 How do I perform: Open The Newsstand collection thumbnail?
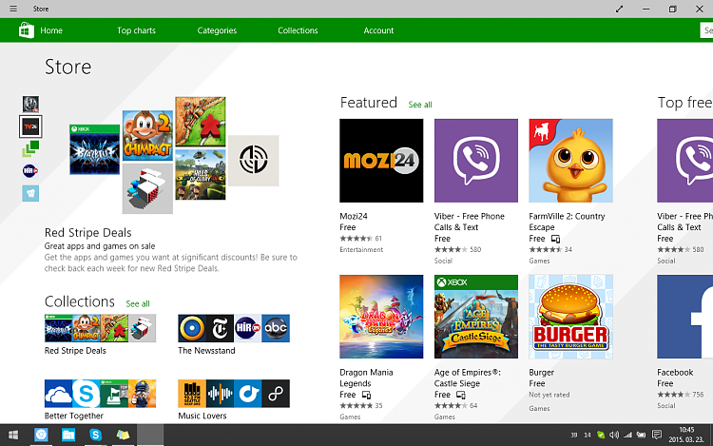click(x=234, y=328)
